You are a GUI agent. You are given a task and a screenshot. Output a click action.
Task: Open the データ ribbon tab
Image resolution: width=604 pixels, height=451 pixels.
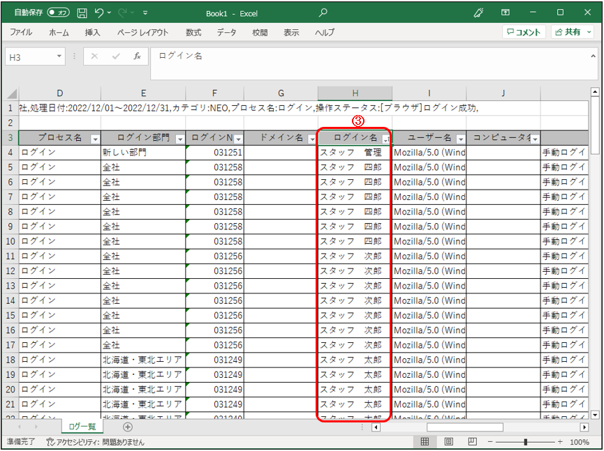click(226, 33)
